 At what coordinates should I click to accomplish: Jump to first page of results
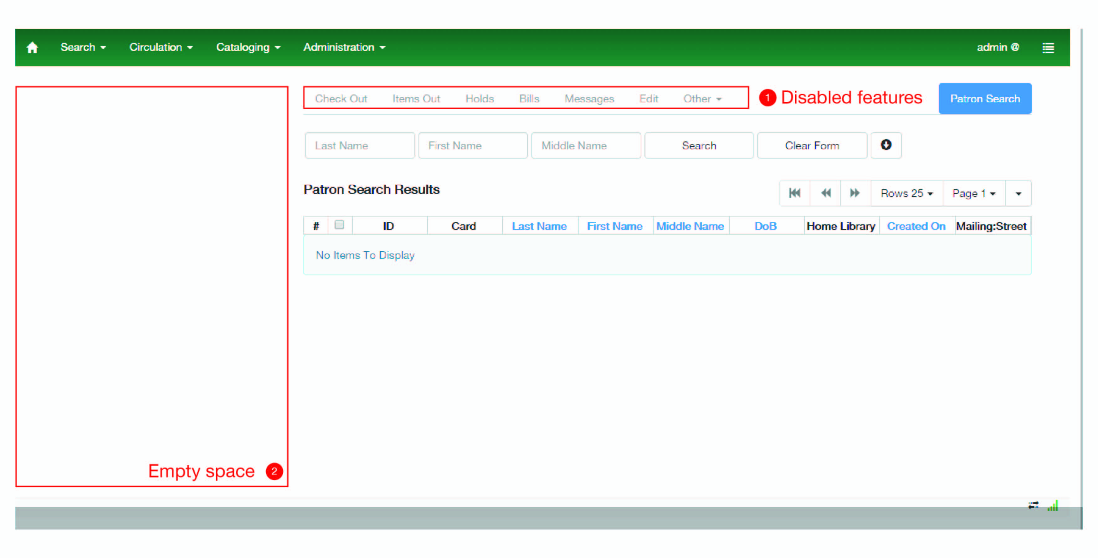click(x=794, y=193)
